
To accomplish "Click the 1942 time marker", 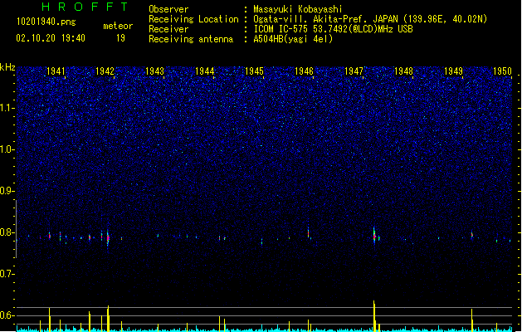I will coord(105,71).
